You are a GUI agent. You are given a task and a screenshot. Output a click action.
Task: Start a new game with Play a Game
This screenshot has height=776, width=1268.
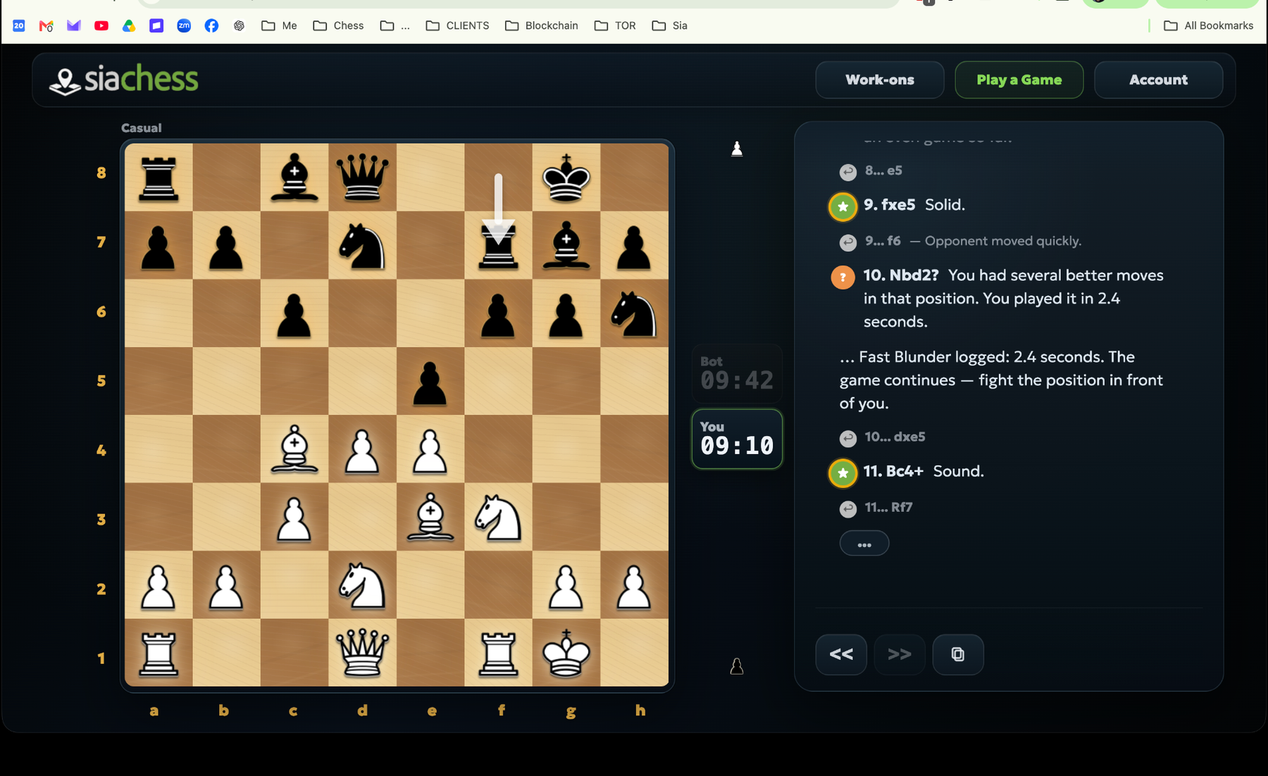1019,80
